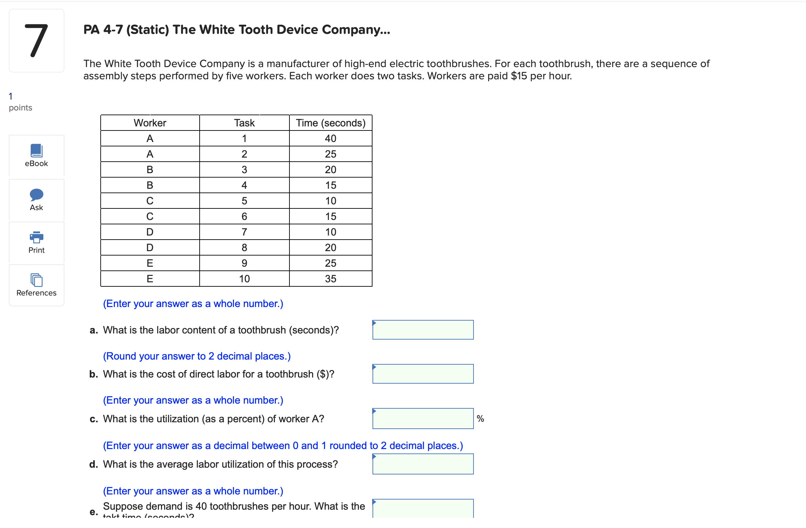Image resolution: width=806 pixels, height=528 pixels.
Task: Click the blue marker on the takt time field
Action: click(375, 501)
